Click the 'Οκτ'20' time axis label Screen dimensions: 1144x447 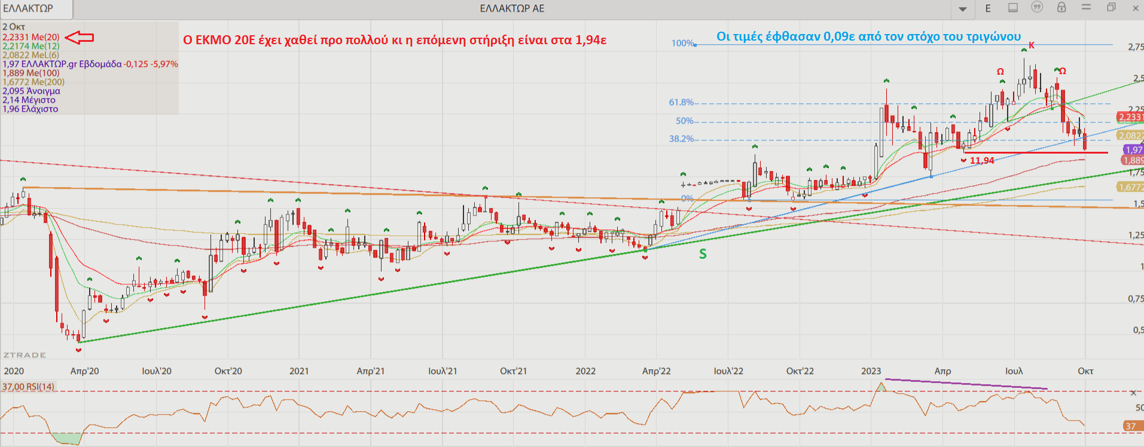228,371
